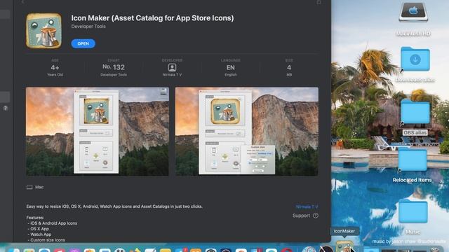Click the "4+" age rating value
Screen dimensions: 449x252
[55, 68]
